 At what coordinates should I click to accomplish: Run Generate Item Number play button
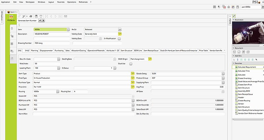(44, 21)
